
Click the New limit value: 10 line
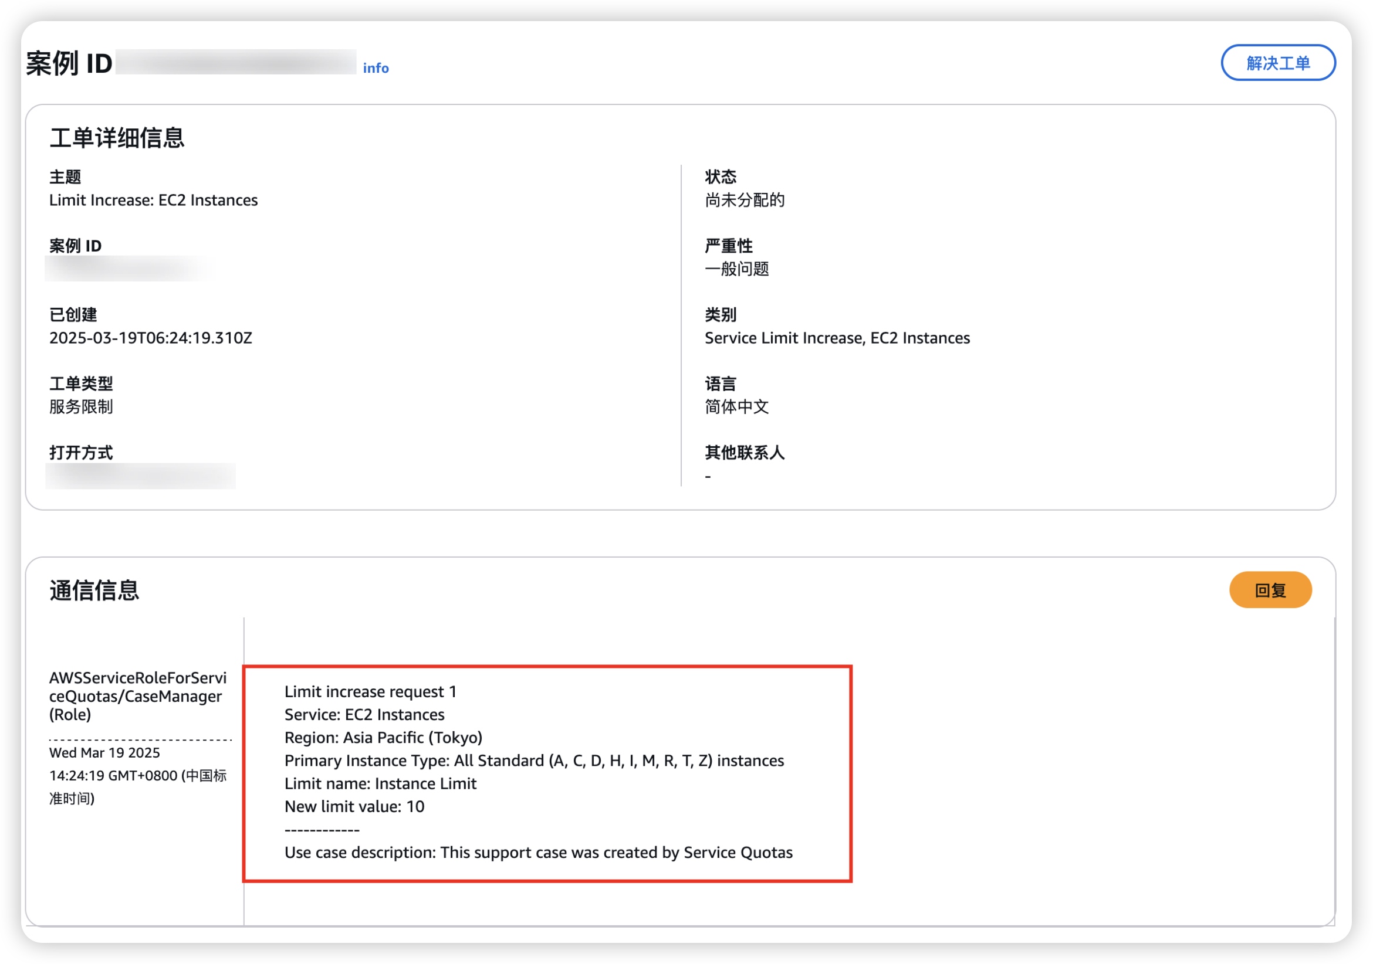(x=354, y=807)
